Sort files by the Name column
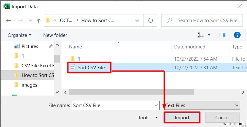The height and width of the screenshot is (127, 247). point(75,47)
